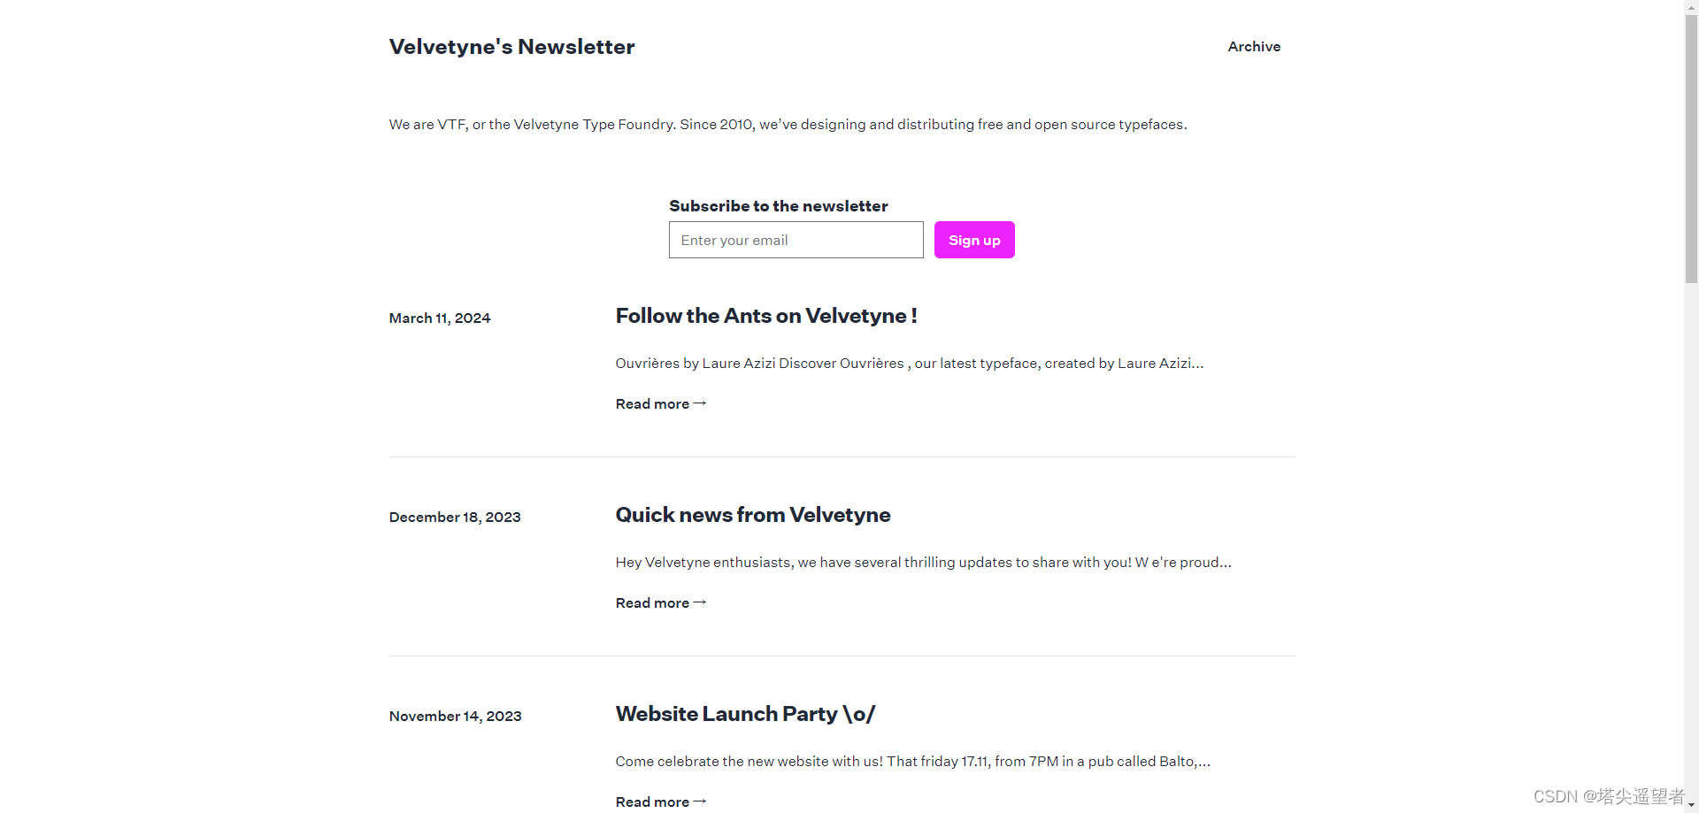This screenshot has width=1699, height=813.
Task: Open the Follow the Ants on Velvetyne post
Action: click(x=766, y=316)
